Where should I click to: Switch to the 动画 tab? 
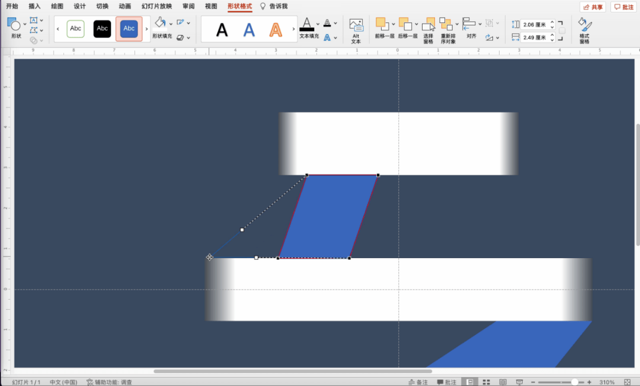tap(125, 6)
